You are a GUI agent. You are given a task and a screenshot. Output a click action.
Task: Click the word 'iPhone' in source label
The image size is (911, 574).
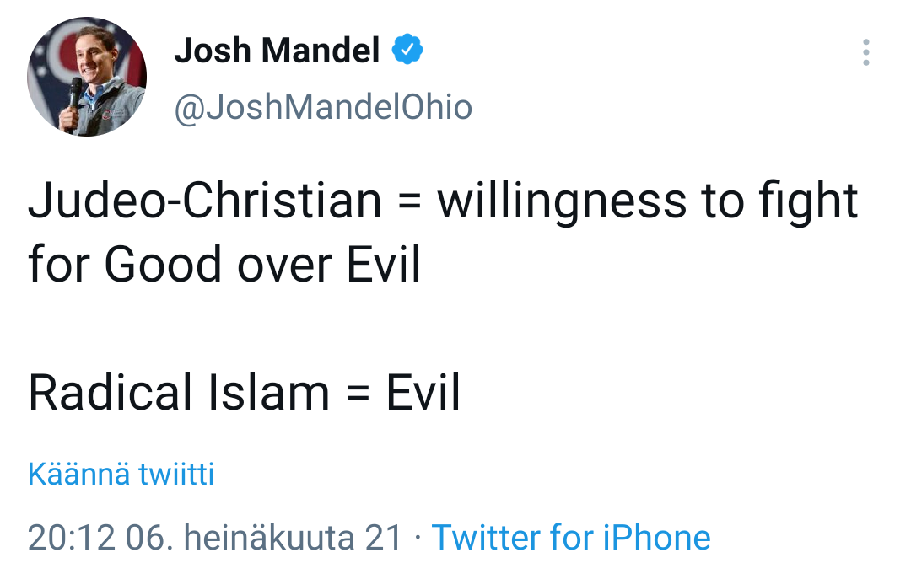[656, 537]
